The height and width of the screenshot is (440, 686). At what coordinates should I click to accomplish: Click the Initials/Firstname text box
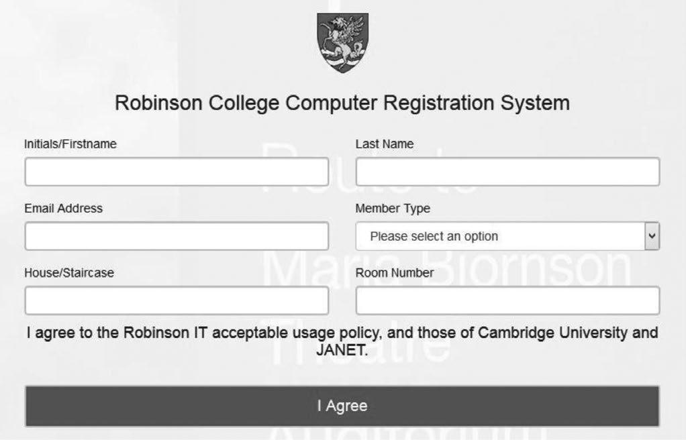pos(177,172)
